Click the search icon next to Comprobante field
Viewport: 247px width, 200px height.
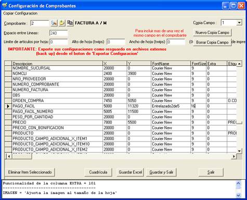pyautogui.click(x=54, y=23)
